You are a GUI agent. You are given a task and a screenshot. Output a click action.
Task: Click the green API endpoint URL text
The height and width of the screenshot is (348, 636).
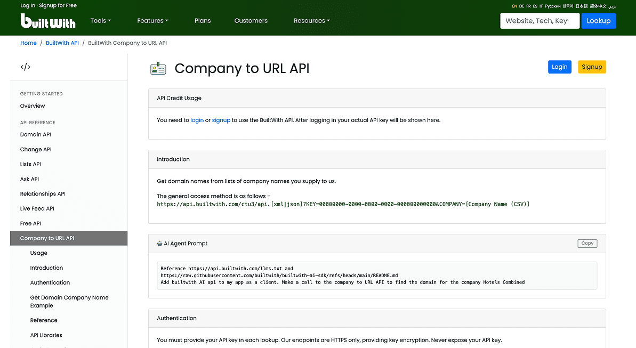point(343,205)
